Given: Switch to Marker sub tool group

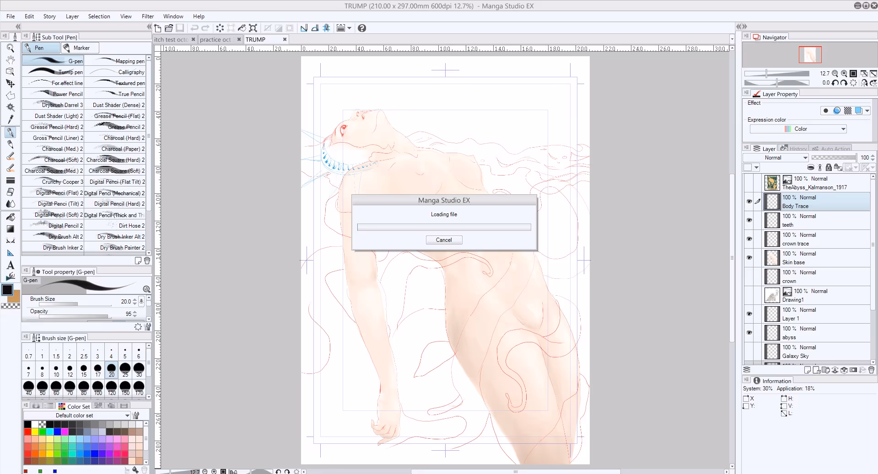Looking at the screenshot, I should pyautogui.click(x=80, y=48).
